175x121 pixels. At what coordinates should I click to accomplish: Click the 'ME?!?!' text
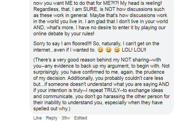(111, 3)
